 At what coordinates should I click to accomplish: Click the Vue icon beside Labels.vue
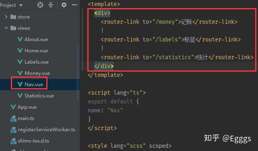pos(20,62)
